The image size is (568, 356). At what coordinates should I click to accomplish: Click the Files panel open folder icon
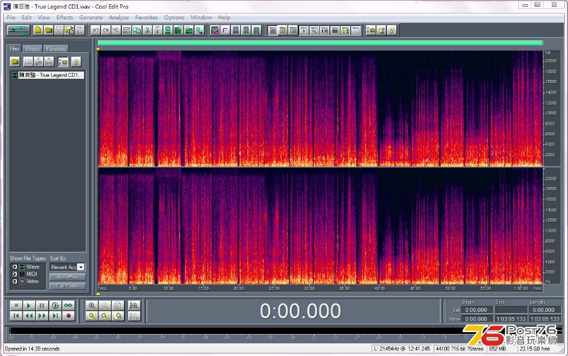15,62
